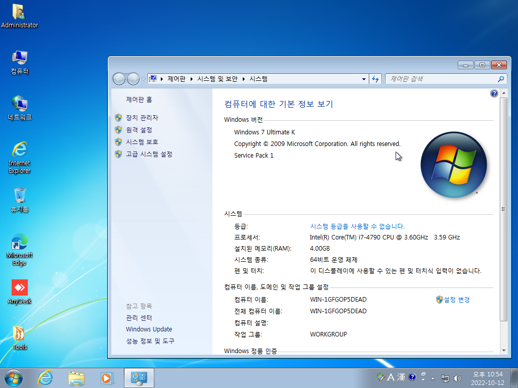Click the network tray icon
The height and width of the screenshot is (388, 518).
tap(445, 378)
